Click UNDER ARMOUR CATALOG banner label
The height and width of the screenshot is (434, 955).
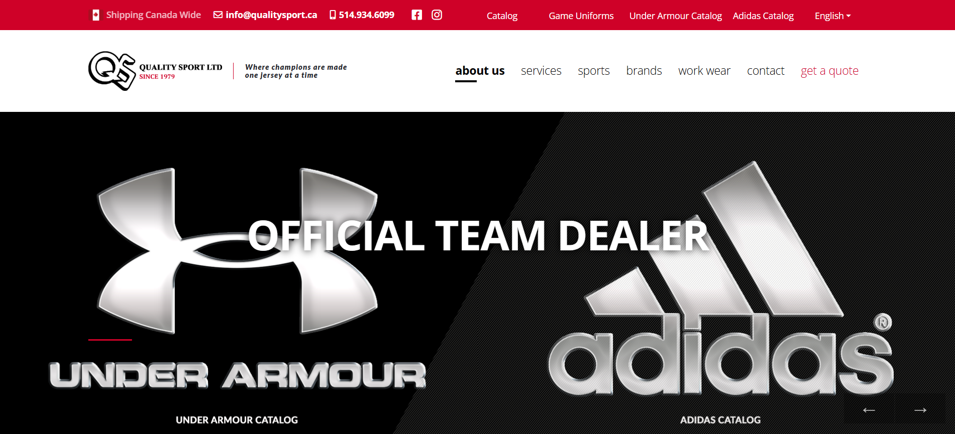(x=237, y=420)
